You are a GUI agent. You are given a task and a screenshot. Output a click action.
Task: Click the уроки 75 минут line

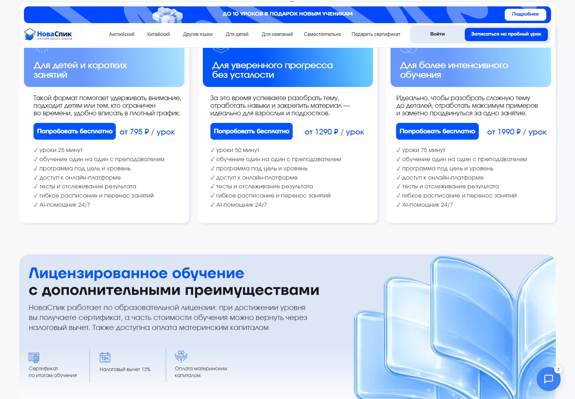[421, 150]
